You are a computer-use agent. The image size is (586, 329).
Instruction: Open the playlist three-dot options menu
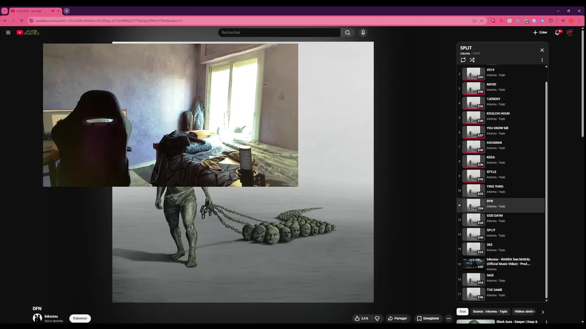[x=542, y=60]
